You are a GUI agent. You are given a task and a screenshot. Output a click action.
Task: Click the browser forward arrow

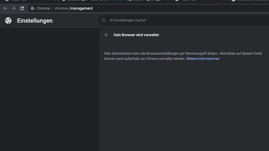pyautogui.click(x=14, y=8)
